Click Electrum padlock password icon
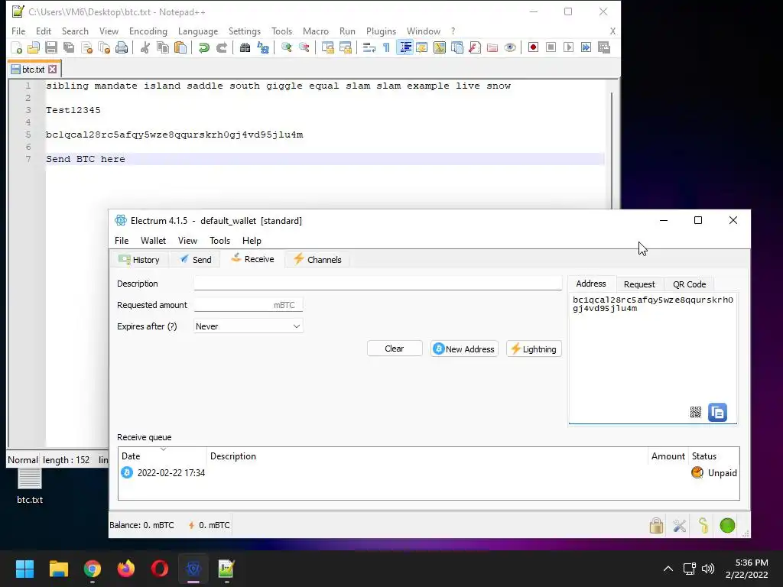The width and height of the screenshot is (783, 587). pos(656,525)
